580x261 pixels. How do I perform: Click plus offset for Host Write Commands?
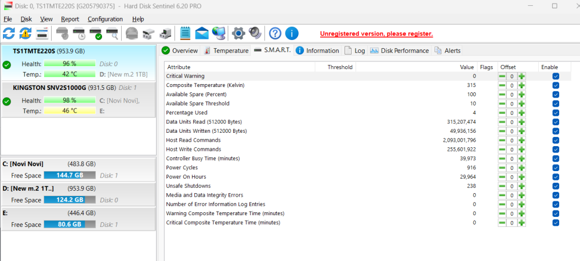click(521, 150)
